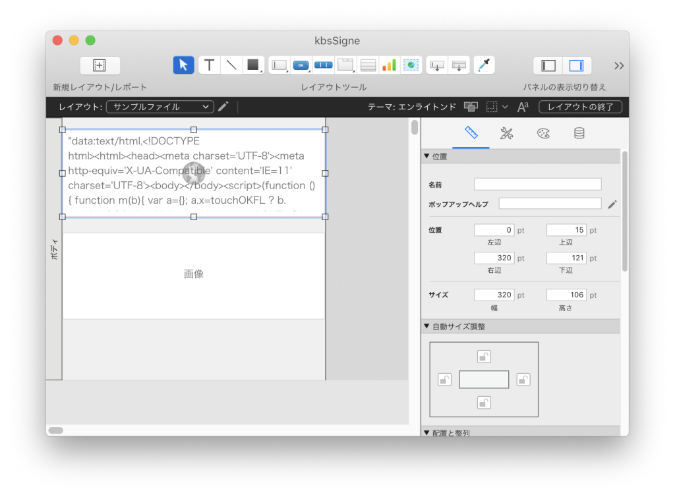Select the Tab Control tool
This screenshot has height=497, width=675.
point(345,65)
